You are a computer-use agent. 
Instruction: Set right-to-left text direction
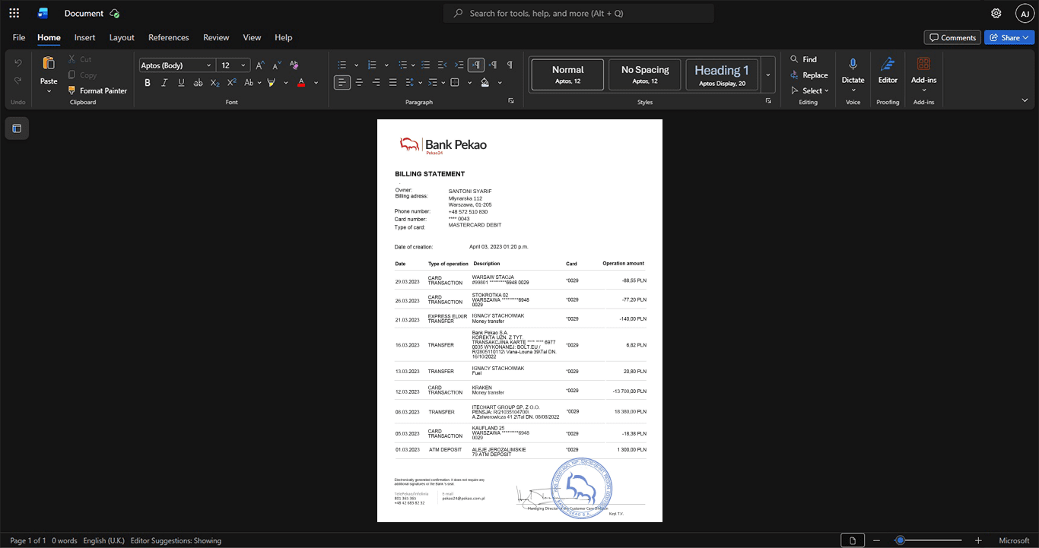click(x=493, y=65)
